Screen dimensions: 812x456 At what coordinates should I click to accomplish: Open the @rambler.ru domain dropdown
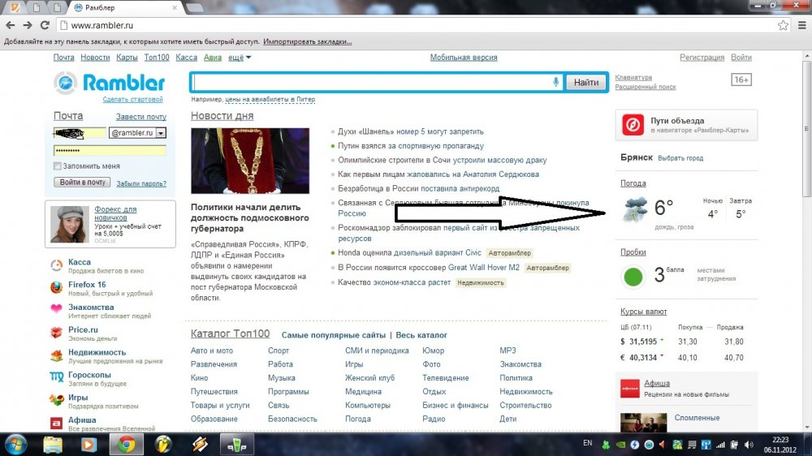pos(161,133)
